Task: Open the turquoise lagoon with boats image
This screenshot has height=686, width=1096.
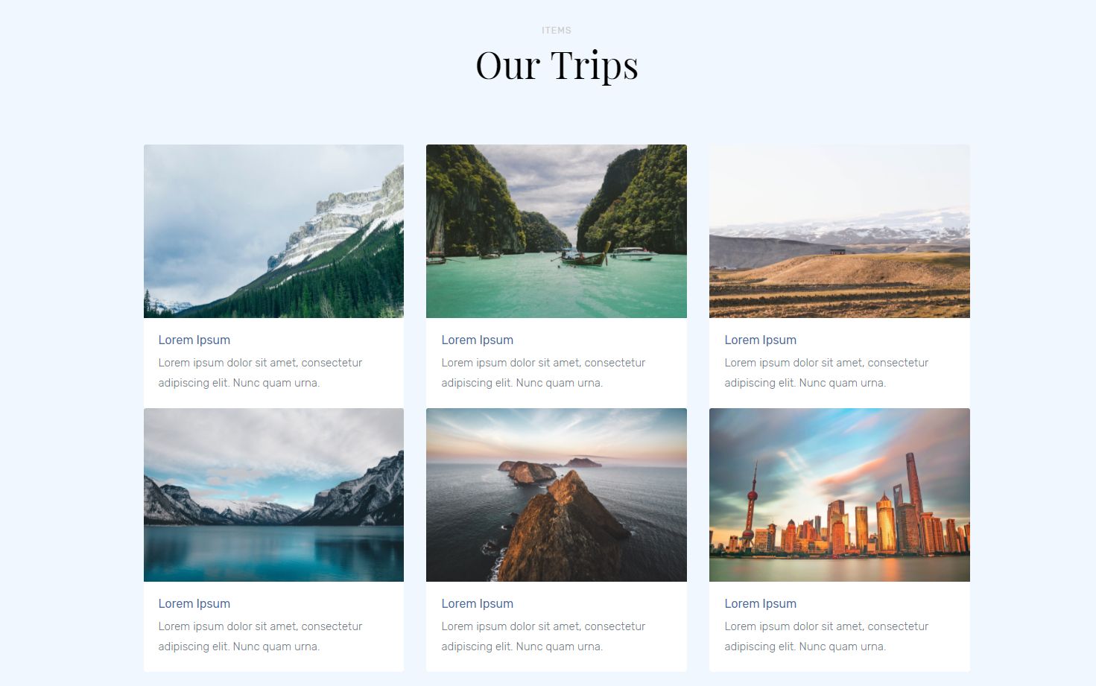Action: 557,231
